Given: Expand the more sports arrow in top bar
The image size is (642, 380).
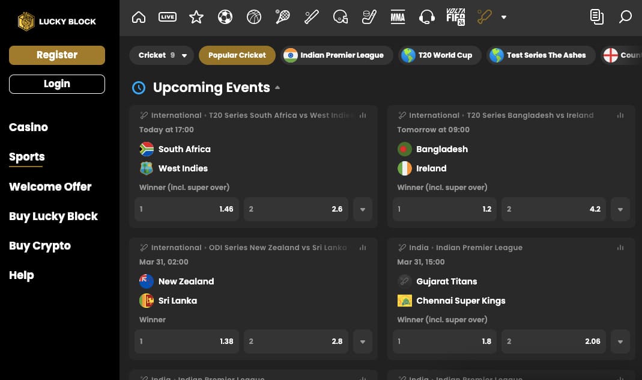Looking at the screenshot, I should point(504,17).
